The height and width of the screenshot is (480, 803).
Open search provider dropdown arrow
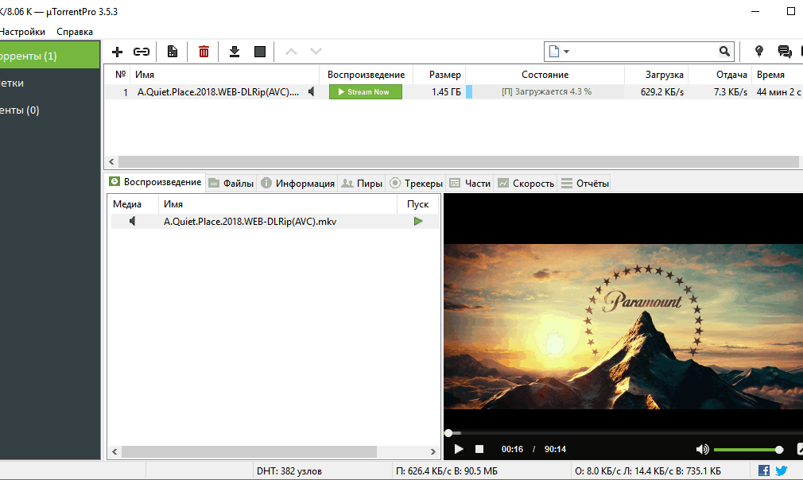click(566, 52)
